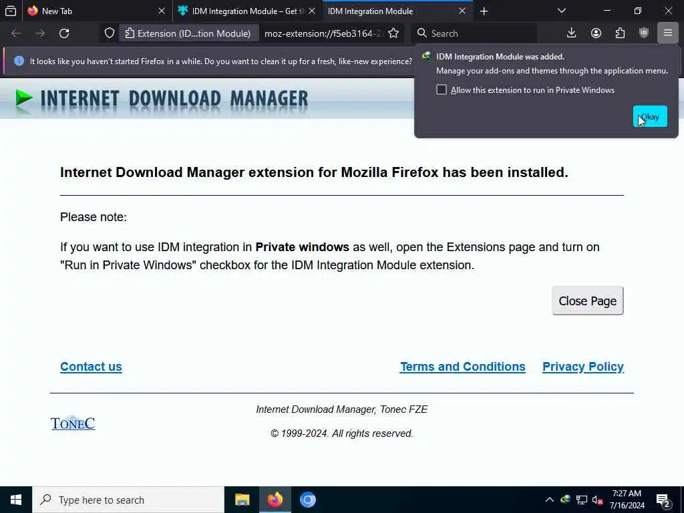Open Firefox View icon in tab strip
This screenshot has width=684, height=513.
(11, 11)
